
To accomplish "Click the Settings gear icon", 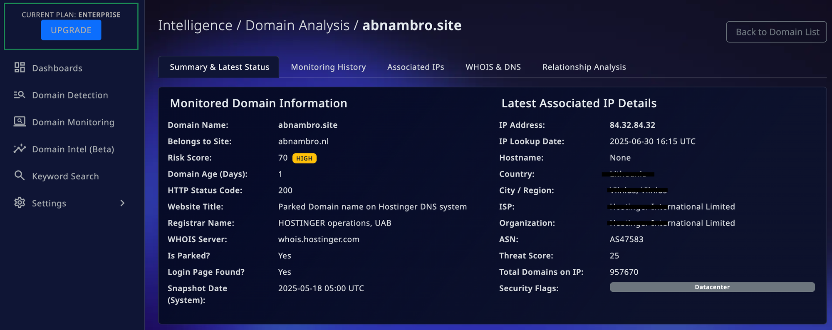I will 20,203.
